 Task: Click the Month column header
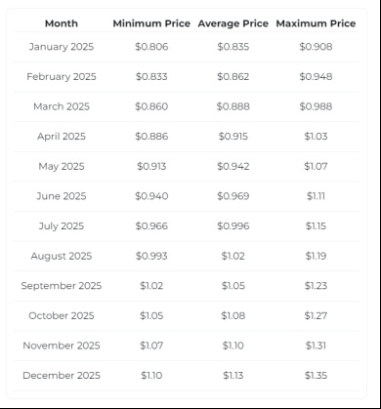click(62, 23)
